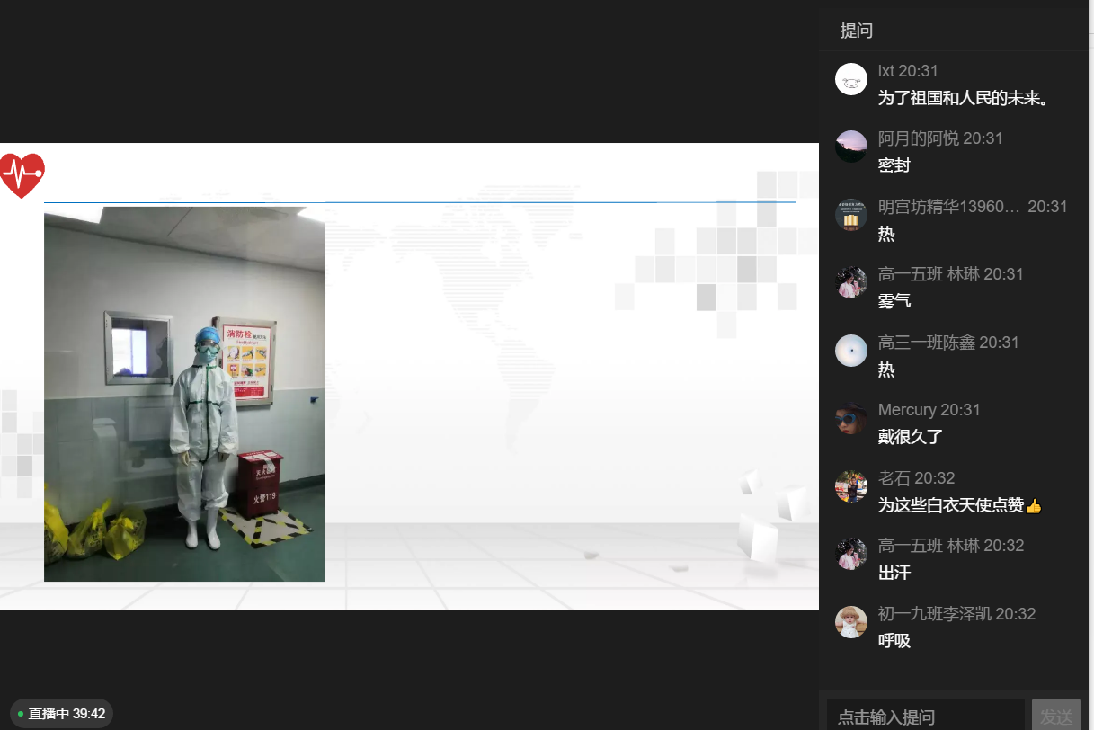Click avatar beside the 雾气 comment
Image resolution: width=1094 pixels, height=730 pixels.
[x=850, y=282]
